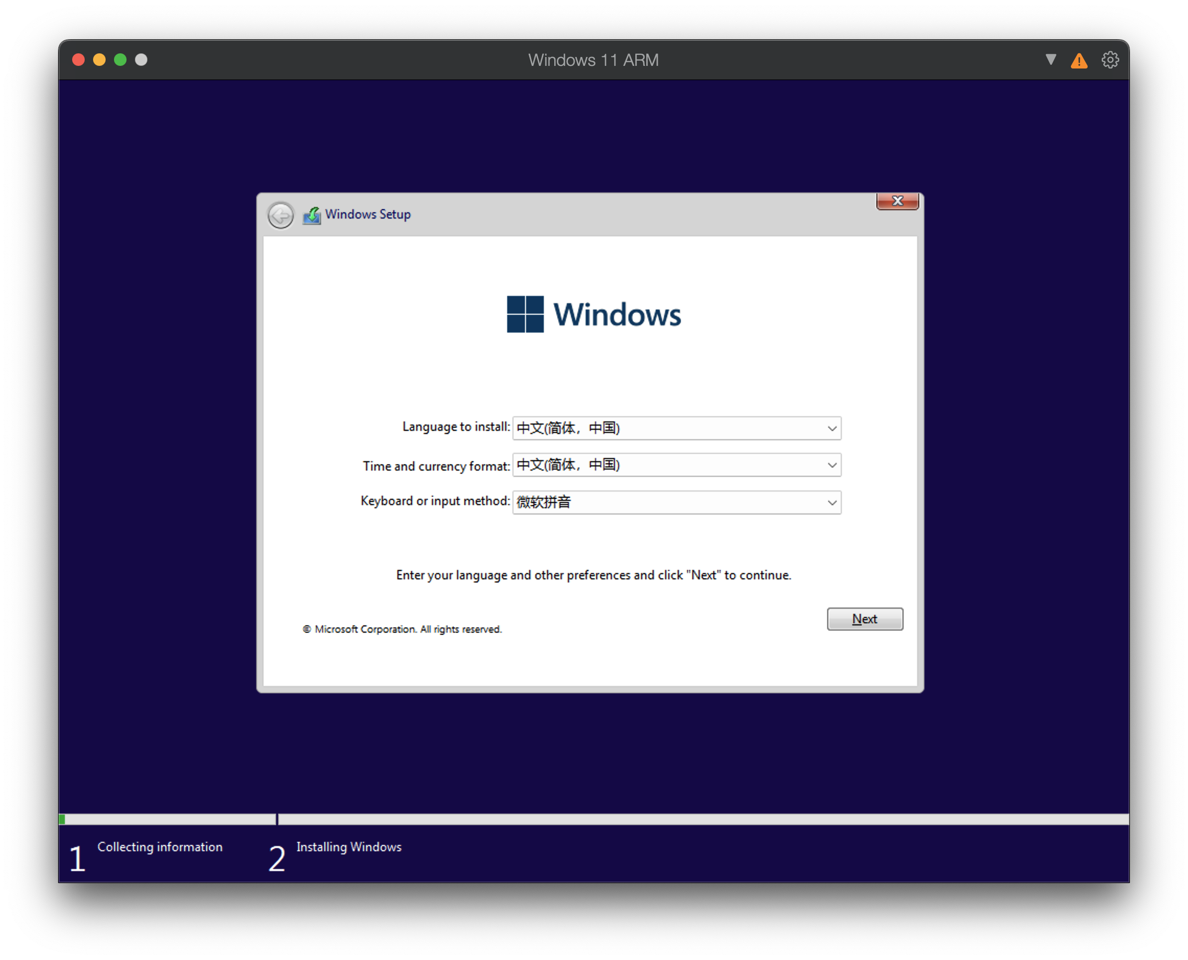
Task: Open VM settings gear icon
Action: tap(1110, 60)
